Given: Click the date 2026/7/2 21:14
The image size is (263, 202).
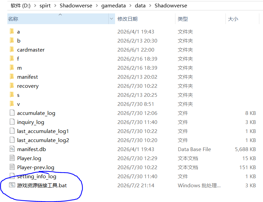Looking at the screenshot, I should tap(136, 186).
